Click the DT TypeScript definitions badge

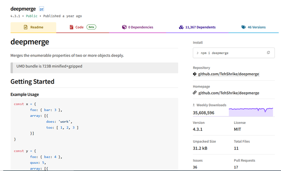(x=41, y=9)
